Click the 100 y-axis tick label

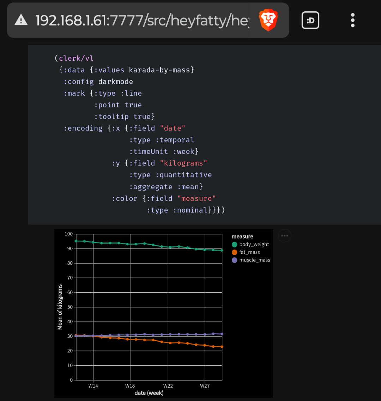tap(69, 234)
